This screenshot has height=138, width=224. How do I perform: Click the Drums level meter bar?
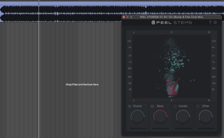[137, 128]
